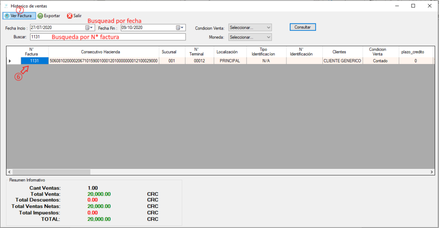Click the Consecutivo Hacienda column header

coord(103,52)
